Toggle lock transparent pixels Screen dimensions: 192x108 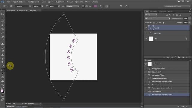pos(154,23)
